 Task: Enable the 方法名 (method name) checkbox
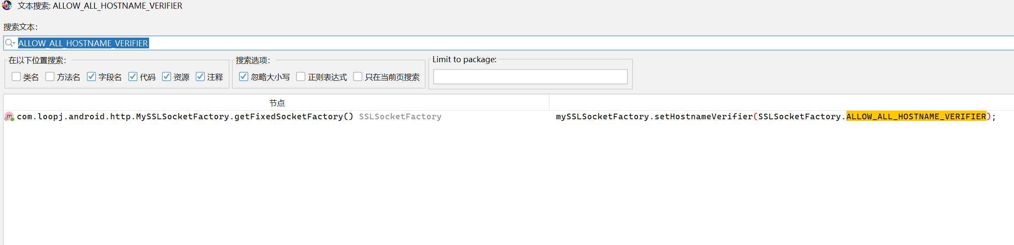[50, 77]
